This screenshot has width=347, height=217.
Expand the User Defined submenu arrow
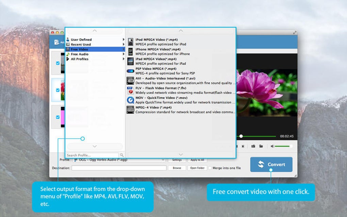[x=123, y=39]
